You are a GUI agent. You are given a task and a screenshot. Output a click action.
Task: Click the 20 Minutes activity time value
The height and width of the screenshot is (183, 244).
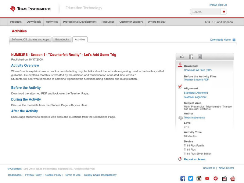tap(190, 136)
